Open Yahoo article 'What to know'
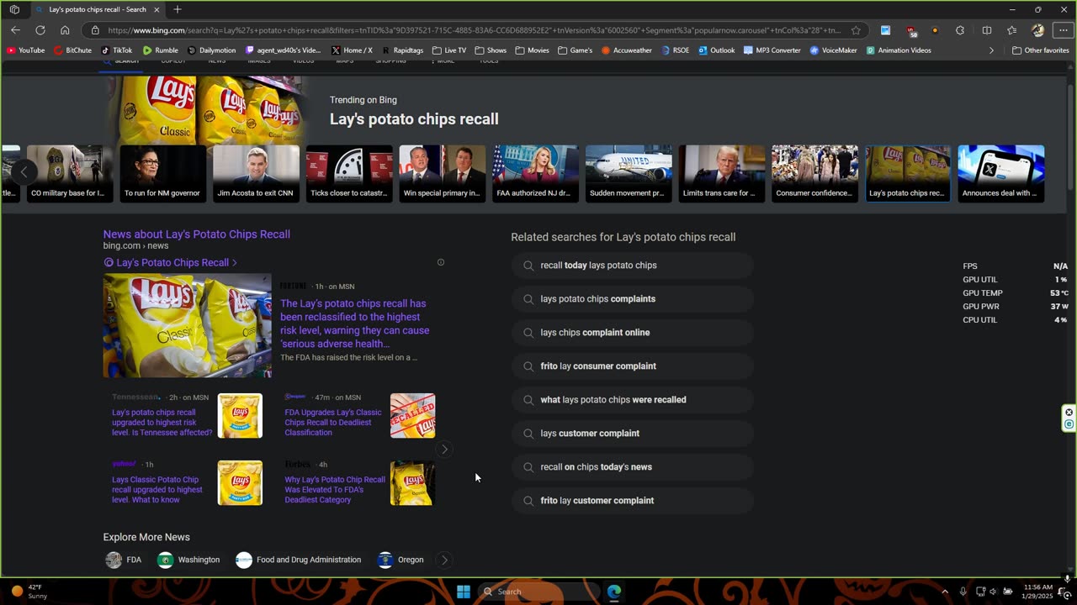The image size is (1077, 605). (157, 490)
